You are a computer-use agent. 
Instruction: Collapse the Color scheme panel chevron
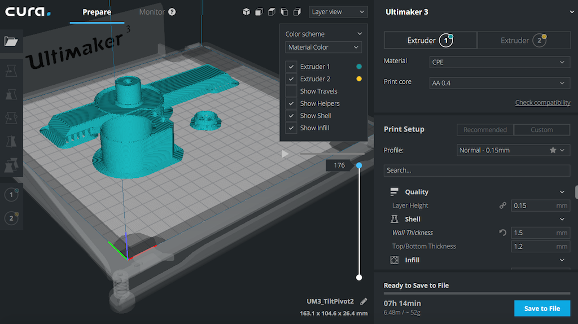click(x=360, y=33)
